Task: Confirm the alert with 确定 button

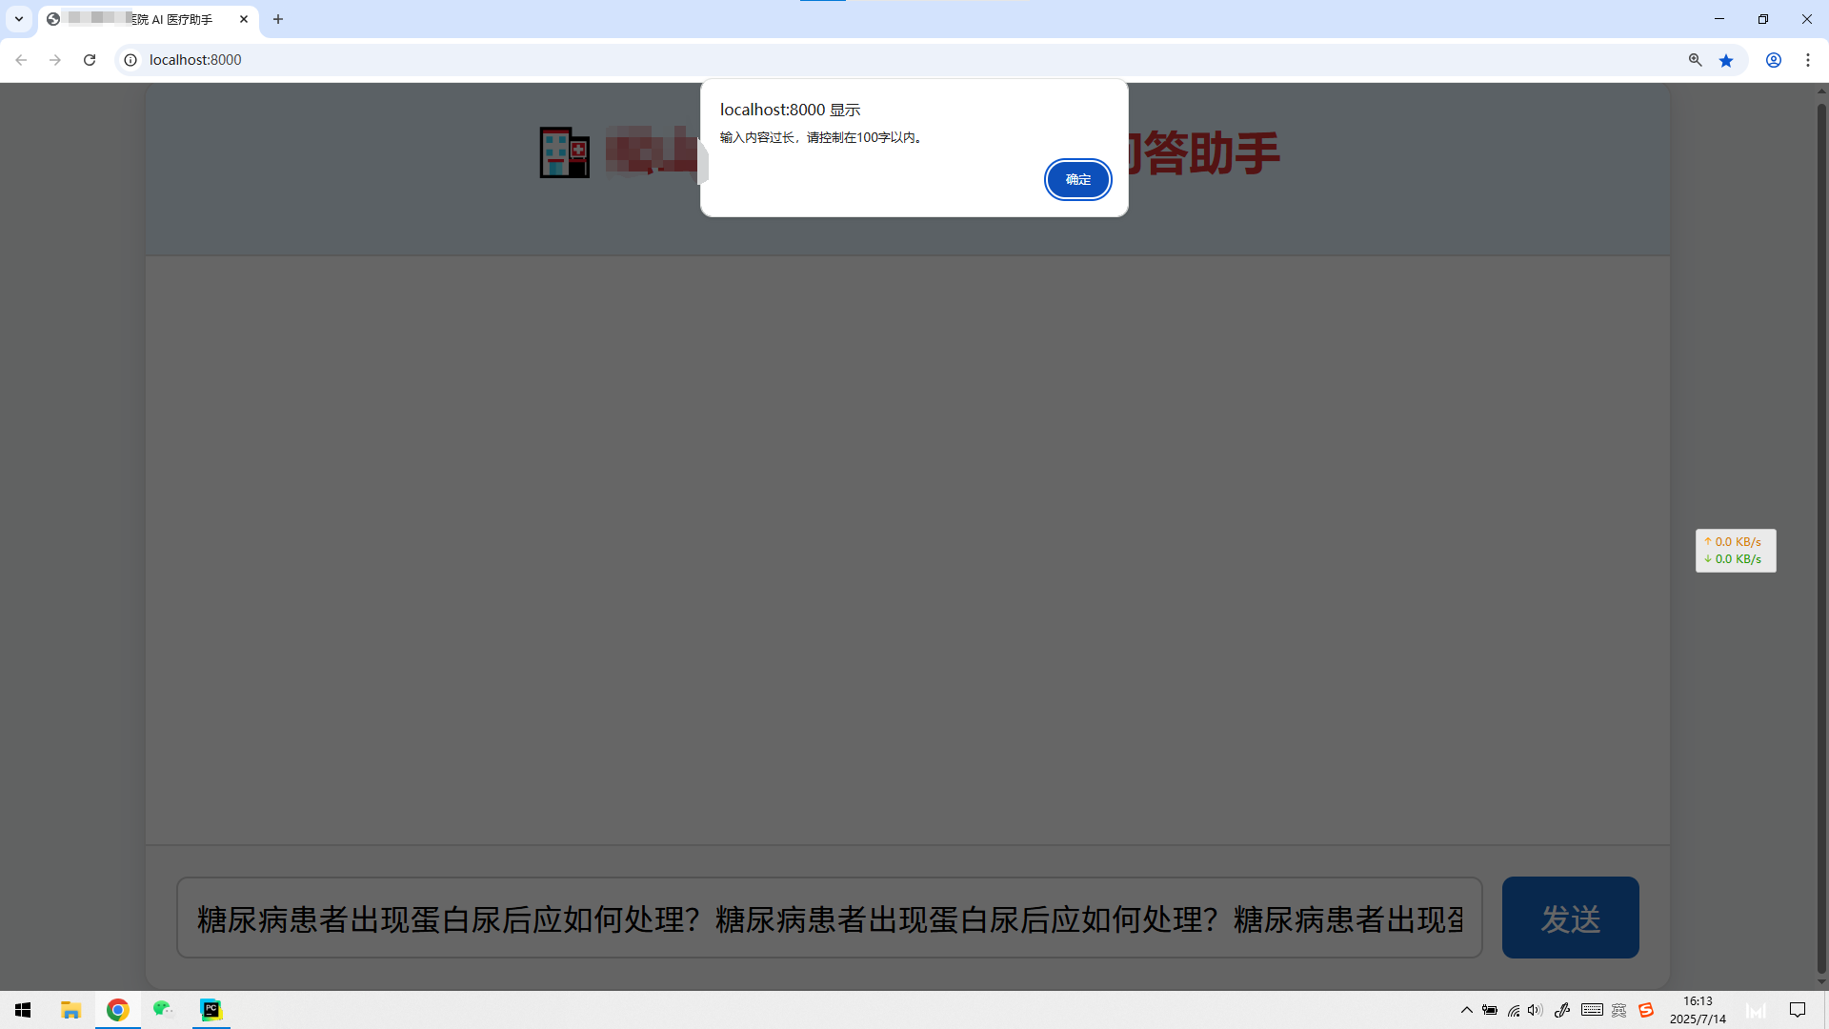Action: 1077,179
